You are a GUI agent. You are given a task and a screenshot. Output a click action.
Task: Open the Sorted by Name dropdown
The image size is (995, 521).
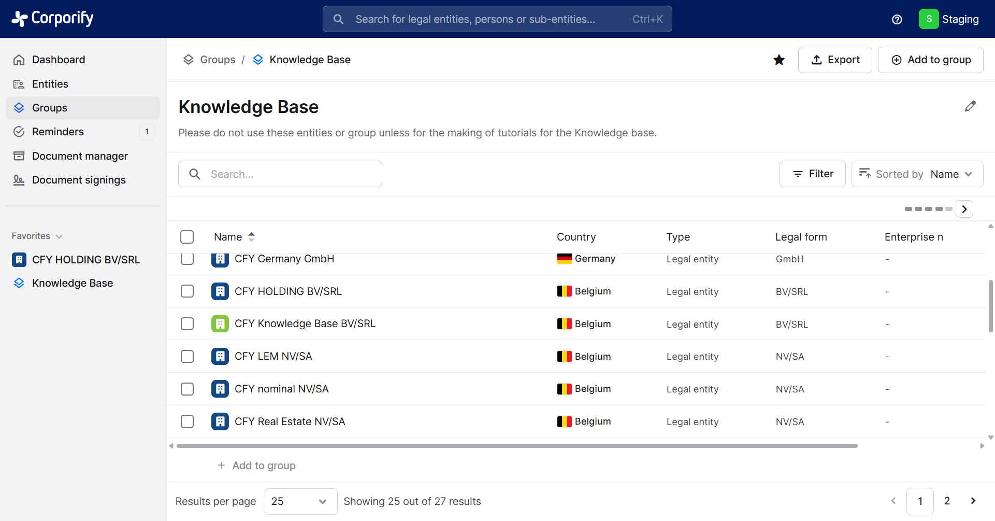coord(917,174)
